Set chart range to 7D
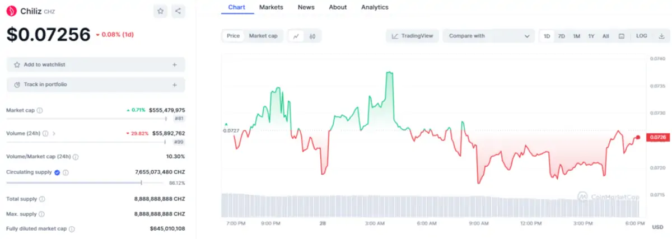 tap(562, 36)
